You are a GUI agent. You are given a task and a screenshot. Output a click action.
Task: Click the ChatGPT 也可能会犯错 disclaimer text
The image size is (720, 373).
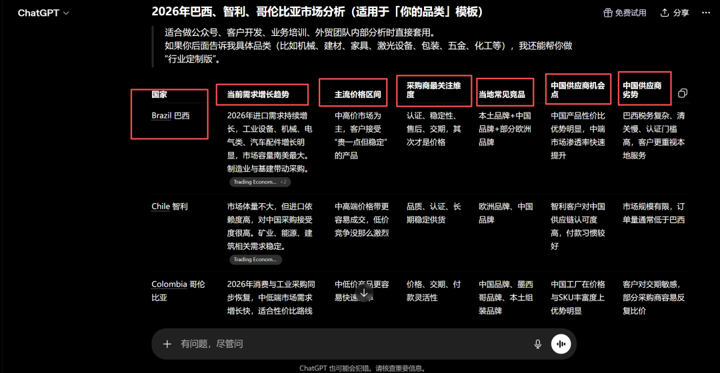pyautogui.click(x=364, y=368)
